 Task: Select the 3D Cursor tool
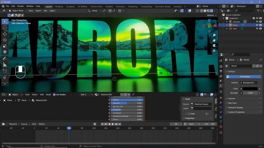click(x=5, y=28)
